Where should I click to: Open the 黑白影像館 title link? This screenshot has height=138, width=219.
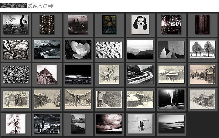click(14, 6)
